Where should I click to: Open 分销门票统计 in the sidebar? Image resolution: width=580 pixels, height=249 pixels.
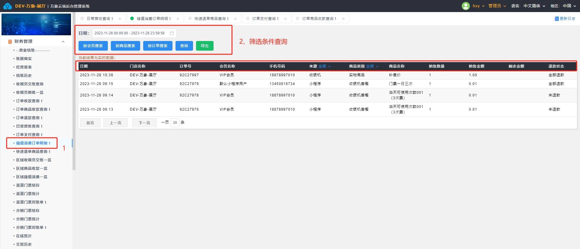(x=28, y=219)
